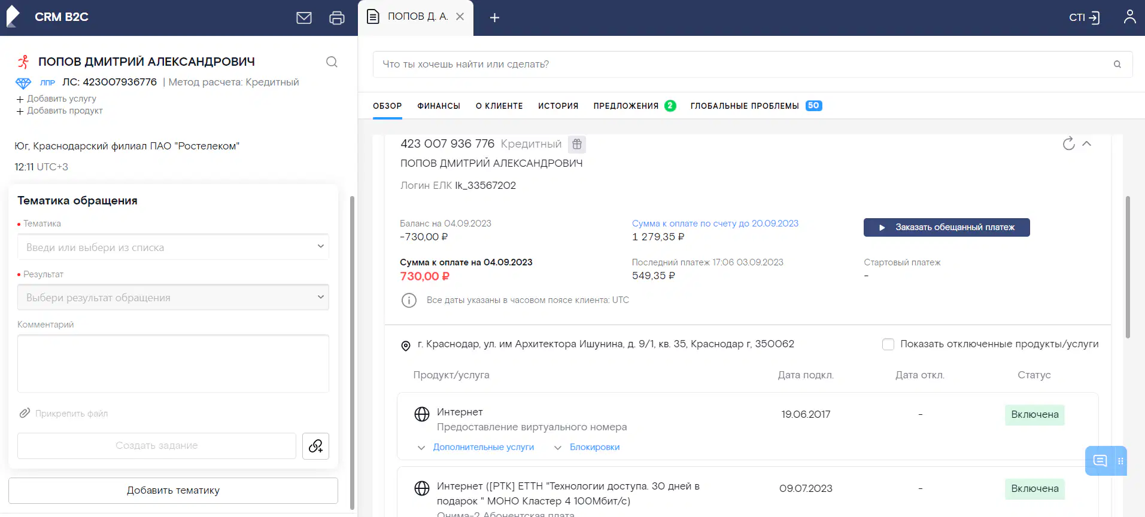Focus the Комментарий text area
1145x517 pixels.
[173, 363]
